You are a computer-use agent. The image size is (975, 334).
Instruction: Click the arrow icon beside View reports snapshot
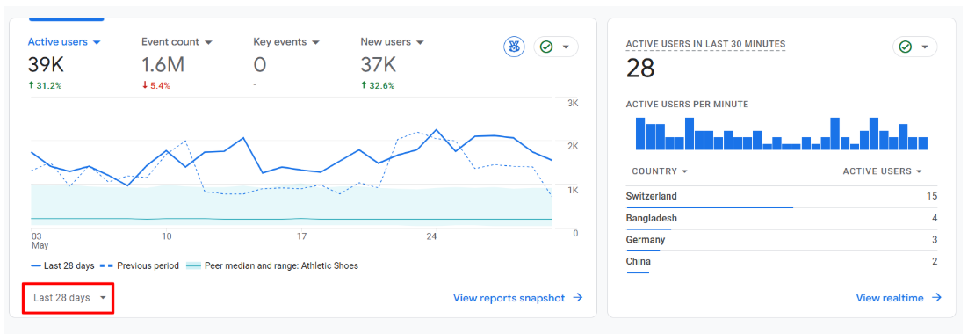coord(578,298)
